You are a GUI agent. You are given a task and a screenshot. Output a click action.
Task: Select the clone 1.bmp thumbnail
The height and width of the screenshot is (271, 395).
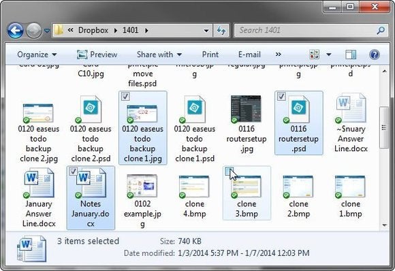[350, 187]
